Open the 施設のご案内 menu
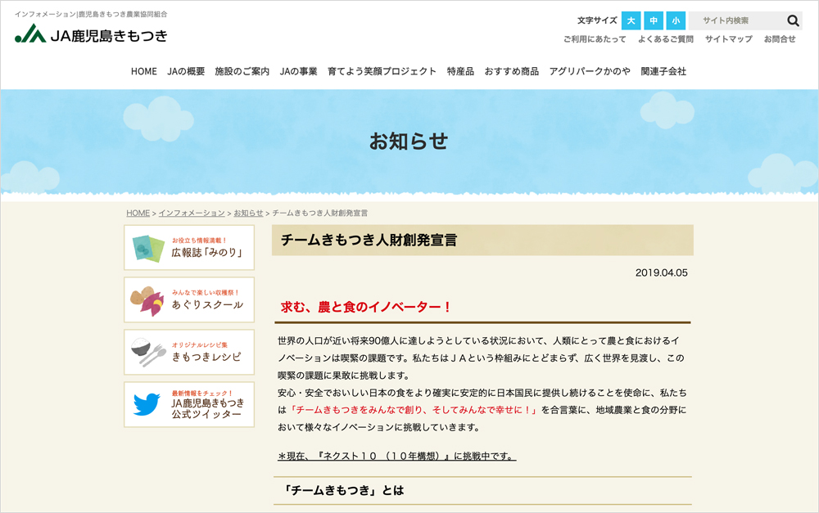Screen dimensions: 819x513 pos(242,71)
